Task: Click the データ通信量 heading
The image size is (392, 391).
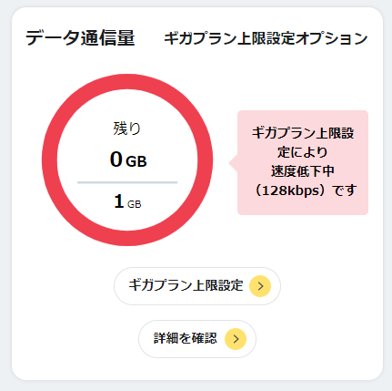Action: [x=80, y=38]
